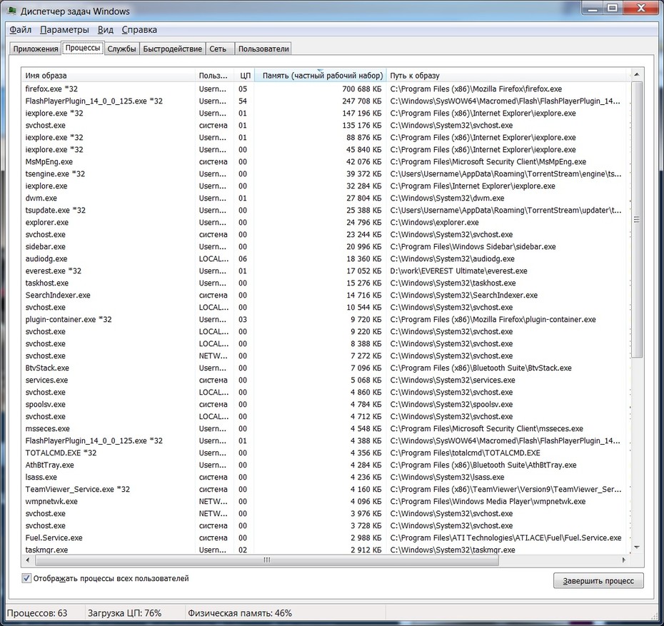This screenshot has width=664, height=626.
Task: Open the Вид menu
Action: (106, 30)
